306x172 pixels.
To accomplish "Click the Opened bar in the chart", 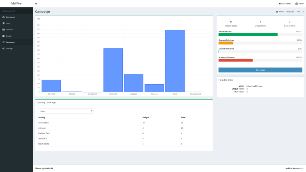I will click(154, 88).
